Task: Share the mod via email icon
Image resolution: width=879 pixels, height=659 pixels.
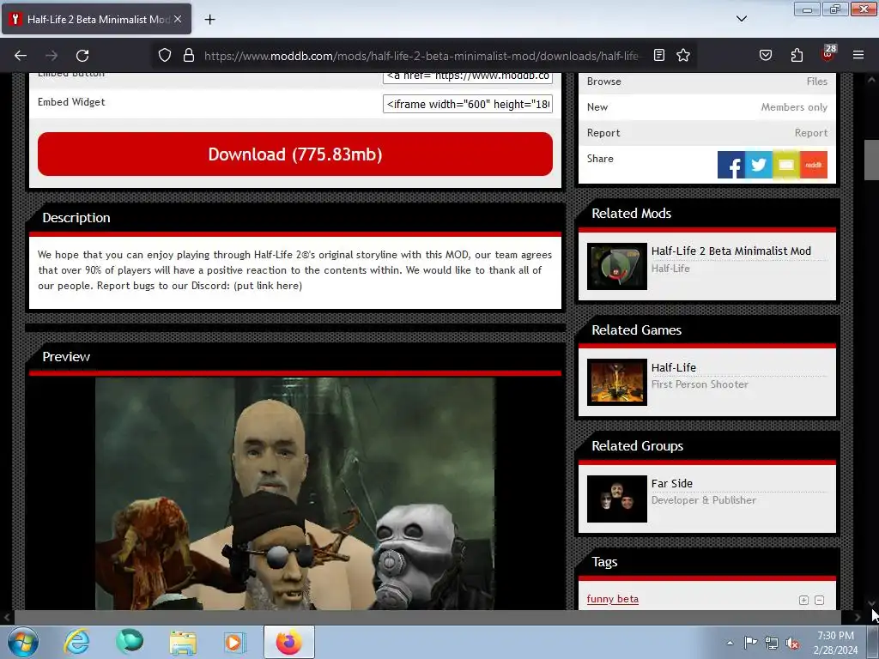Action: tap(786, 165)
